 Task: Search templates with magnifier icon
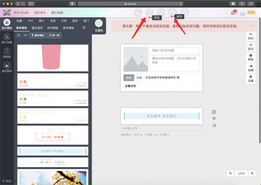(84, 28)
